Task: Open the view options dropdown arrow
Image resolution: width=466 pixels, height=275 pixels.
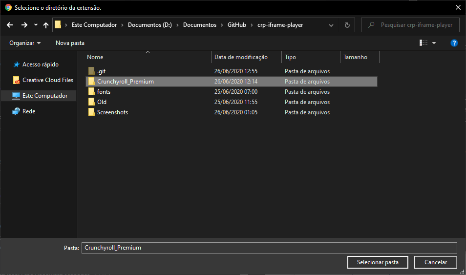Action: click(x=434, y=43)
